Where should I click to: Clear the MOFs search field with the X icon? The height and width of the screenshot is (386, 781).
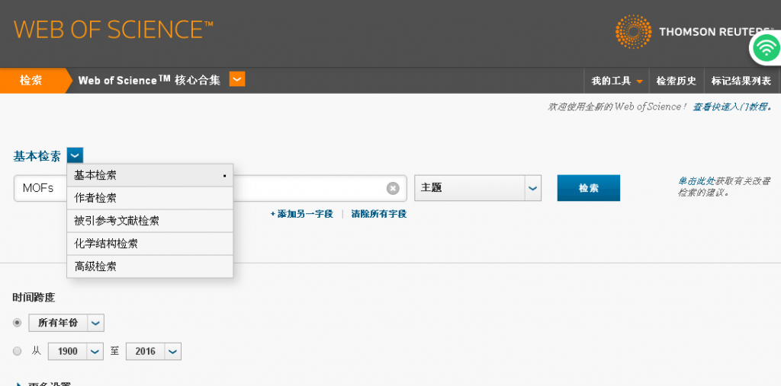[393, 188]
